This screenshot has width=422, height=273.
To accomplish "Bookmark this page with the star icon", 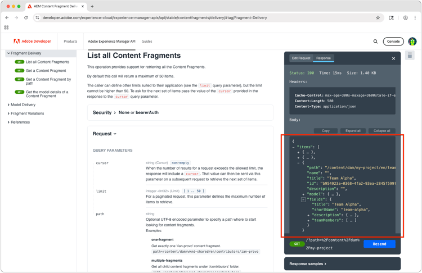I will coord(378,18).
